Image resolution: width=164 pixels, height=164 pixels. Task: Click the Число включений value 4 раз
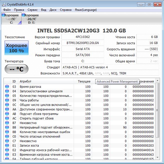pos(148,55)
